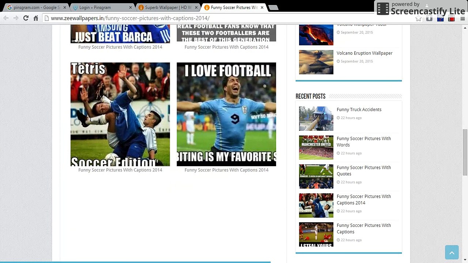Click the caption under the I Love Football image
The width and height of the screenshot is (468, 263).
tap(226, 170)
